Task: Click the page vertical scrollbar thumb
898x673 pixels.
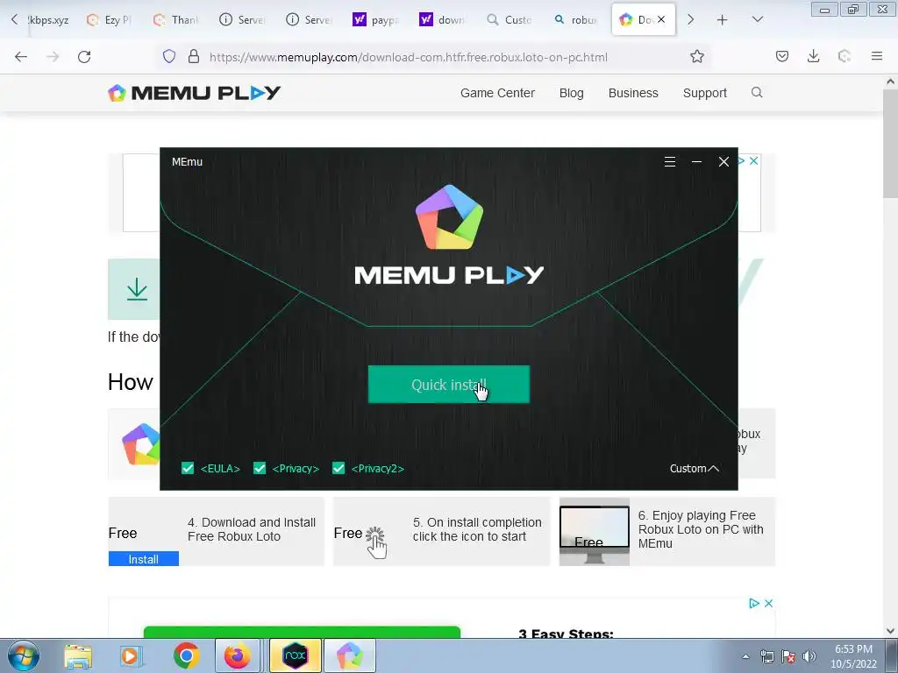Action: pyautogui.click(x=890, y=145)
